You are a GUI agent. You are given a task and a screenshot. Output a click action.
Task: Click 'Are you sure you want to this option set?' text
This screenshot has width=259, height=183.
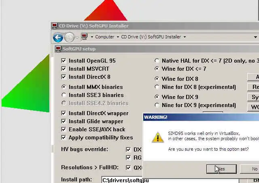click(x=208, y=149)
